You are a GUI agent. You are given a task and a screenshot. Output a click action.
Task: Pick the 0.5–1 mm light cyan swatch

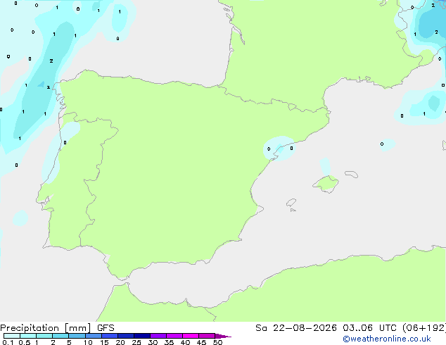pyautogui.click(x=28, y=336)
